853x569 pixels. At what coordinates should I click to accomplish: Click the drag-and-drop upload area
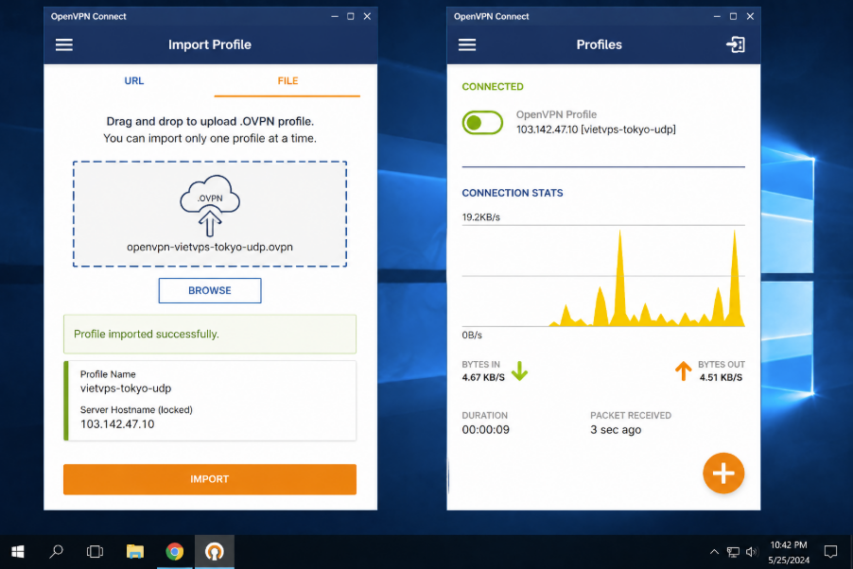(x=209, y=214)
